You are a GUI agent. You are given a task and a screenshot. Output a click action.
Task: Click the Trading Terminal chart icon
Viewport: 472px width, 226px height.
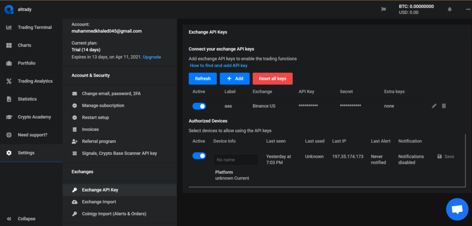pyautogui.click(x=9, y=27)
